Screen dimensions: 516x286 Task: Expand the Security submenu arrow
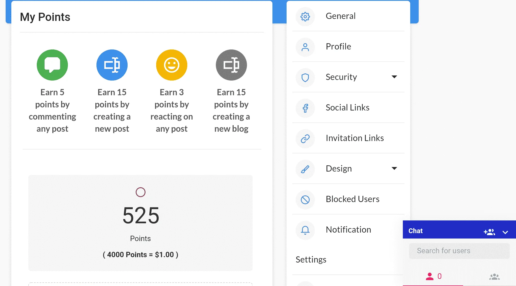tap(394, 77)
